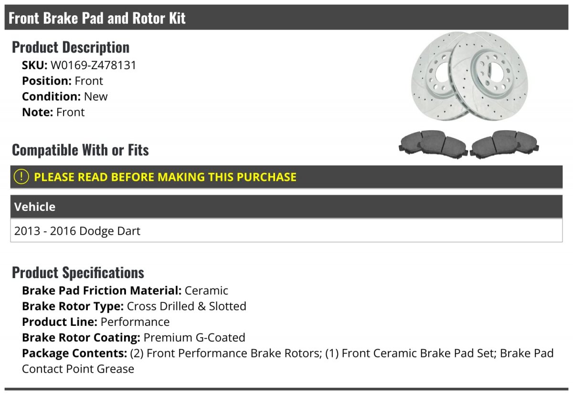Select the 2013 - 2016 Dodge Dart row
The width and height of the screenshot is (573, 395).
point(286,231)
